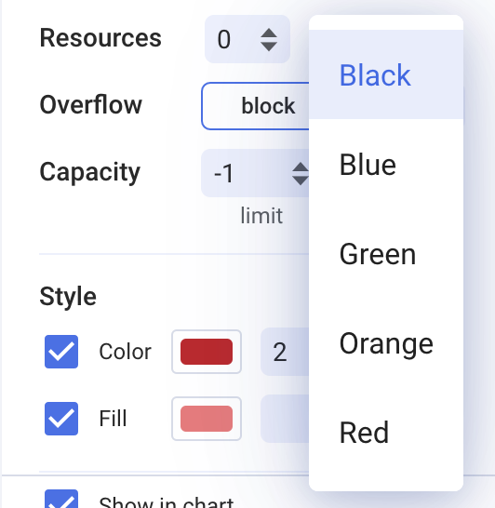Decrease Capacity limit with down arrow
Image resolution: width=495 pixels, height=508 pixels.
[x=301, y=180]
